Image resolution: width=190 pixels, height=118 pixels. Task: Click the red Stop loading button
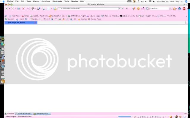pos(23,9)
